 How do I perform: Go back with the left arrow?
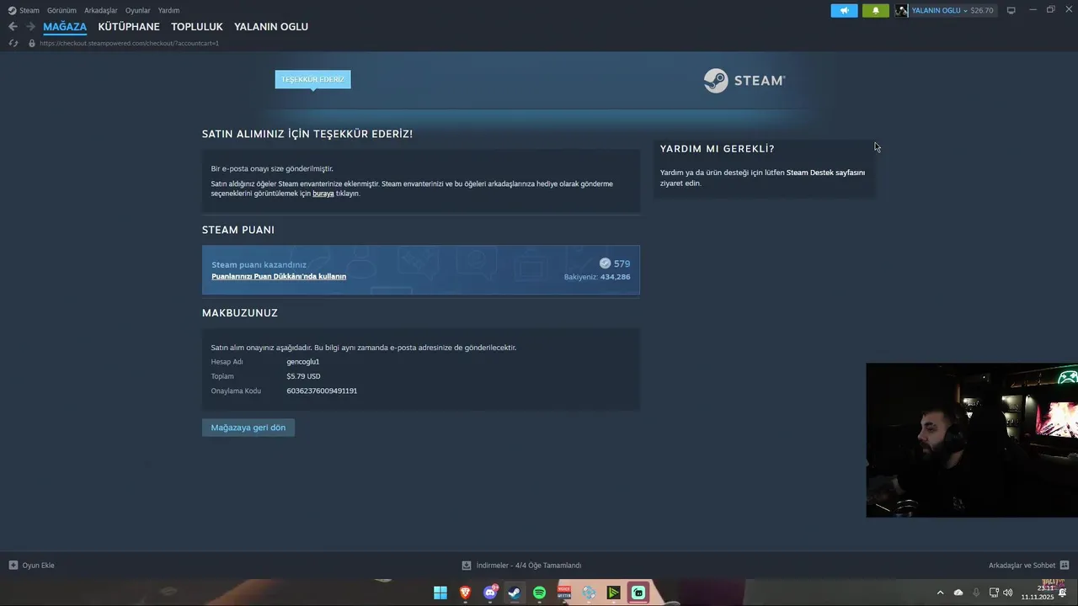click(13, 26)
